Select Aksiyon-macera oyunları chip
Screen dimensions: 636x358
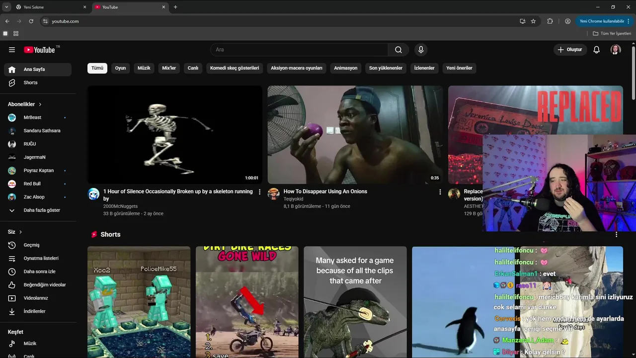(x=297, y=68)
